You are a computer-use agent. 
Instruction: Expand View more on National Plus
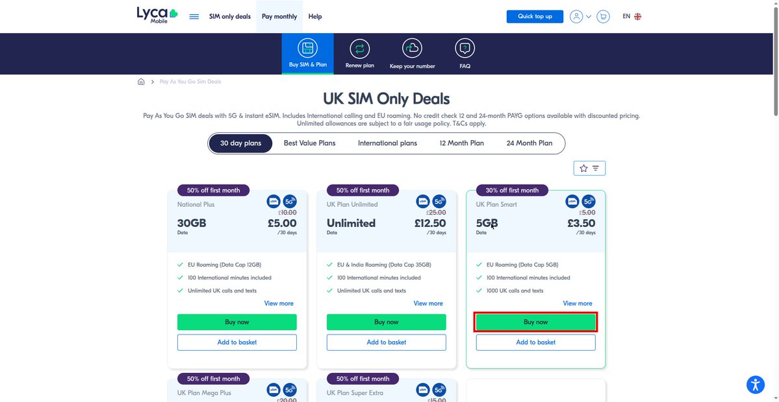click(x=279, y=303)
